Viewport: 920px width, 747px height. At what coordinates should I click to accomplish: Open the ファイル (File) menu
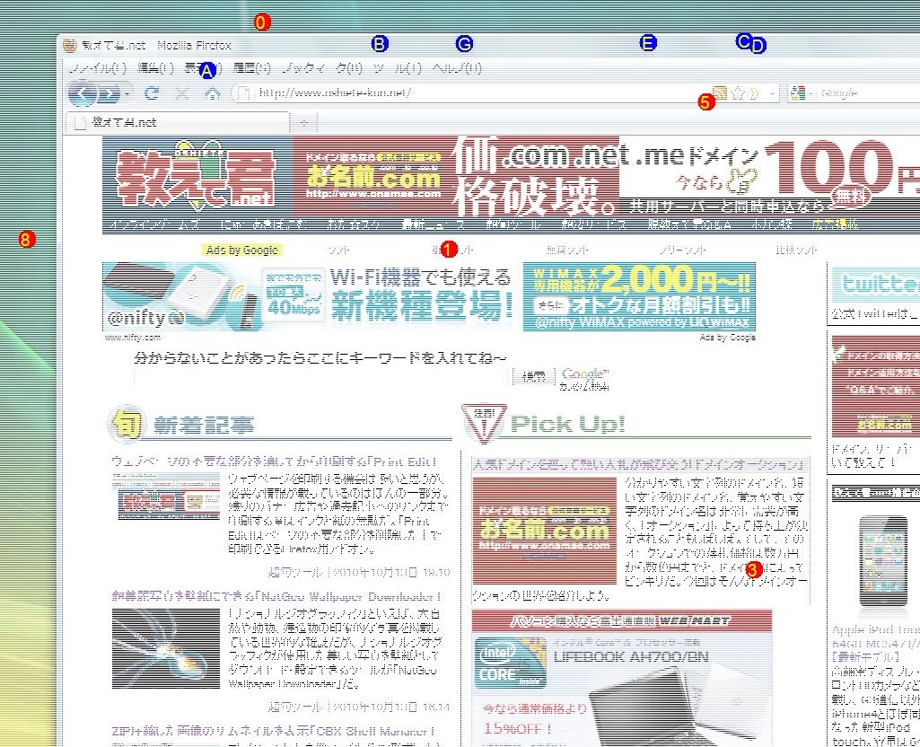click(x=98, y=68)
